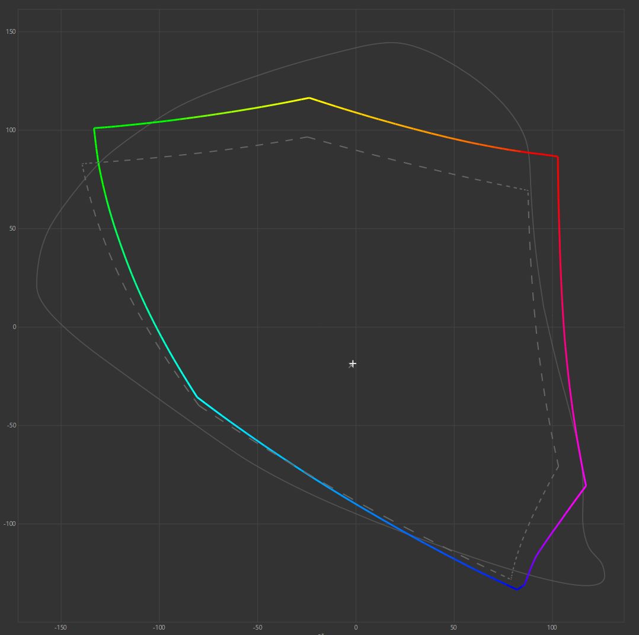This screenshot has height=635, width=639.
Task: Click the white crosshair white-point marker
Action: pos(353,363)
